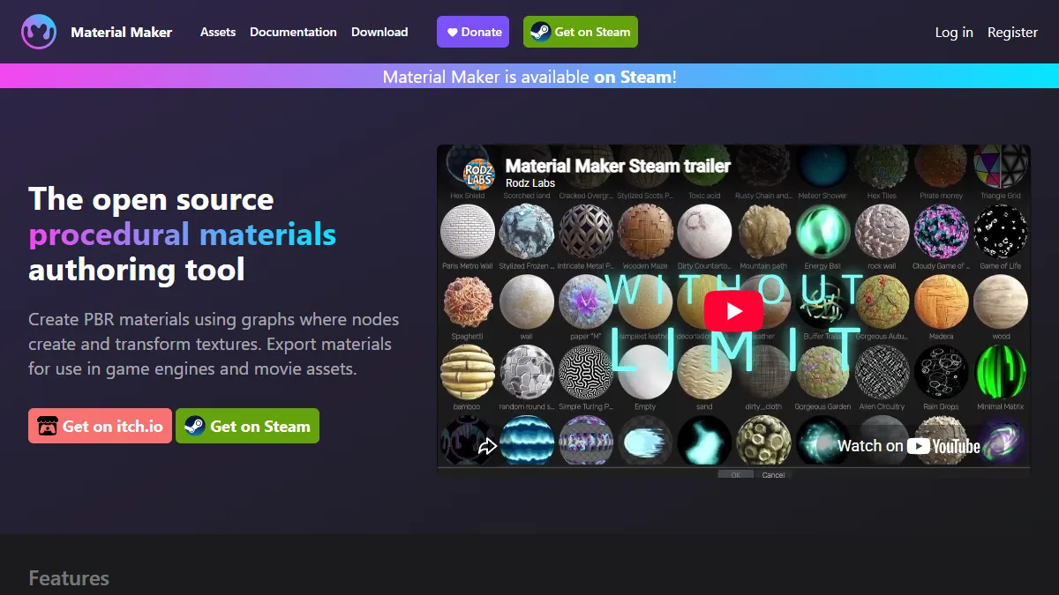Click the Rain Drops sphere thumbnail
1059x595 pixels.
tap(942, 373)
